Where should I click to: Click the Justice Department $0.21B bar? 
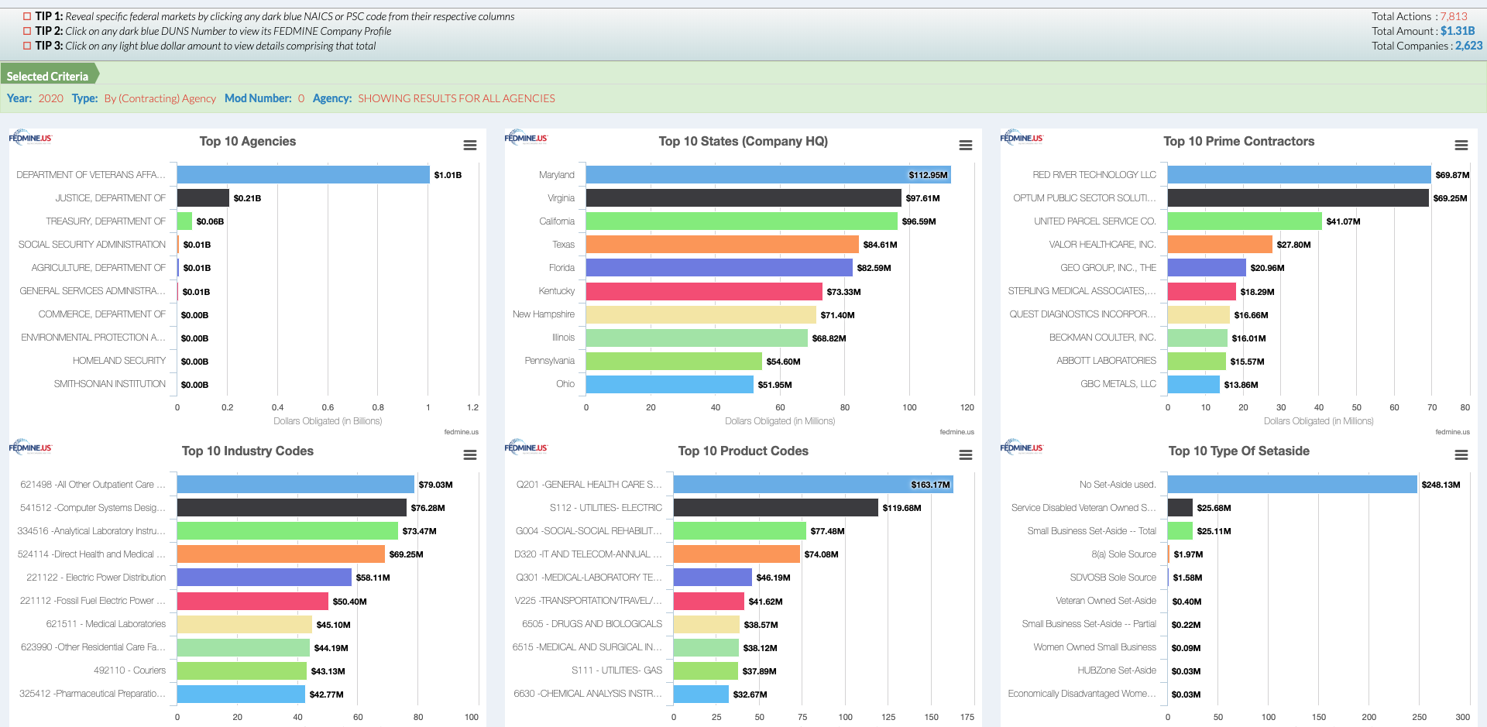tap(203, 198)
